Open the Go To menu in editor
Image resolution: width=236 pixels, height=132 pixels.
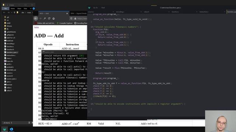[96, 8]
